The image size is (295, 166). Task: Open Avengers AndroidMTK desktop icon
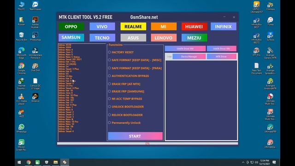click(x=271, y=84)
